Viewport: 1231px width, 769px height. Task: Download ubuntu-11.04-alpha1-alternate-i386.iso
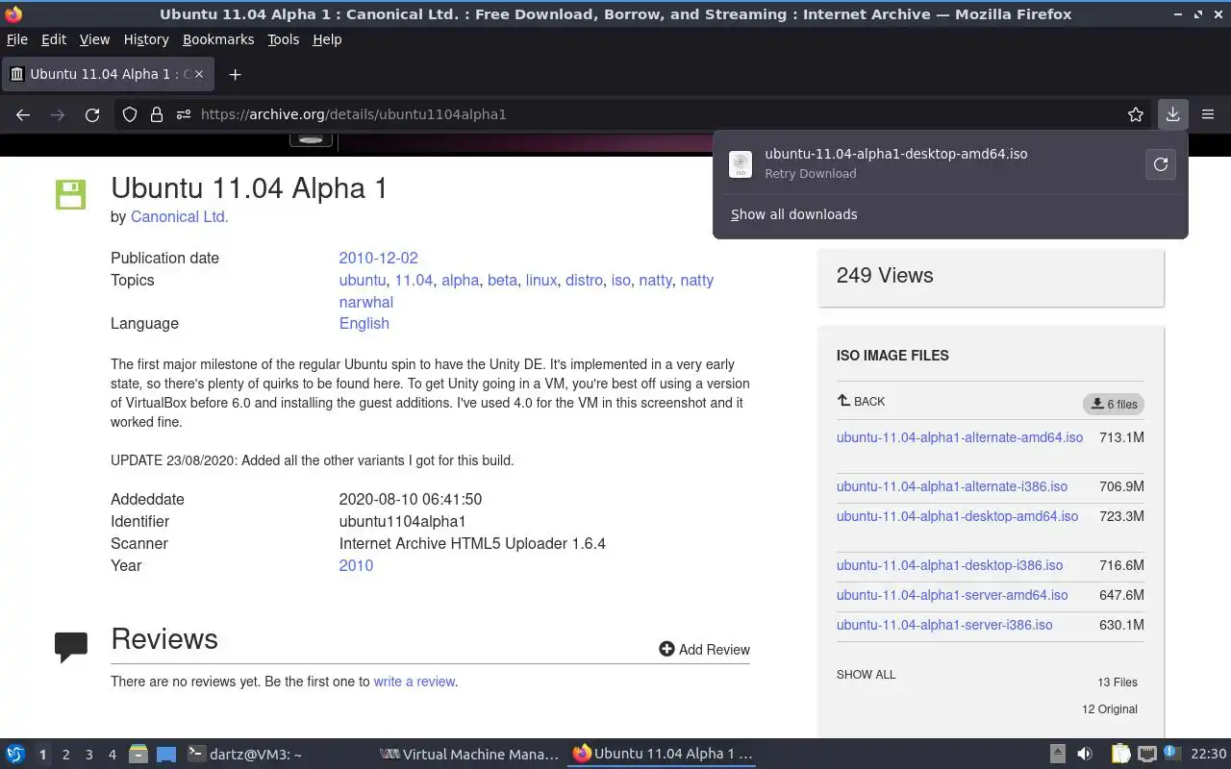[x=952, y=486]
